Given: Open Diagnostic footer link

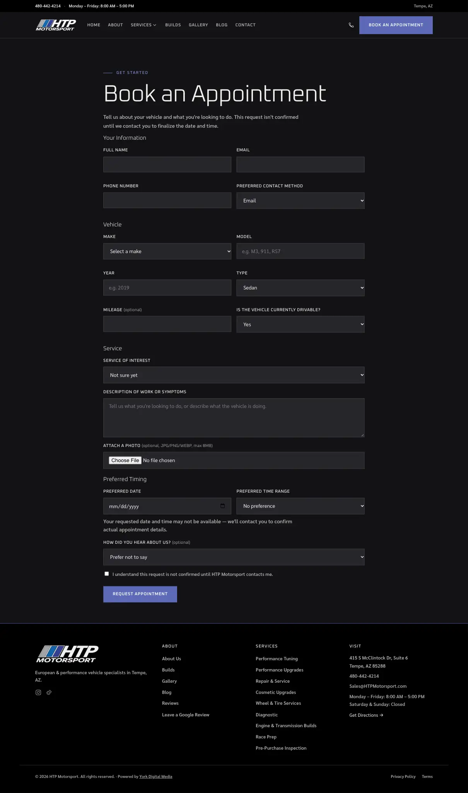Looking at the screenshot, I should click(266, 715).
